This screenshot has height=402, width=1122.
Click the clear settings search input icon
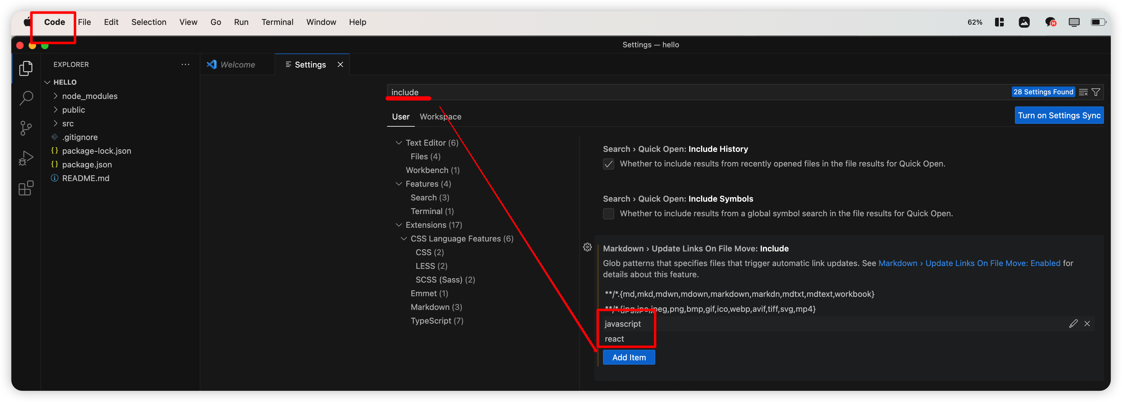pyautogui.click(x=1083, y=92)
